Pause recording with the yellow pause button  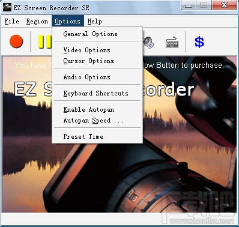pyautogui.click(x=45, y=41)
